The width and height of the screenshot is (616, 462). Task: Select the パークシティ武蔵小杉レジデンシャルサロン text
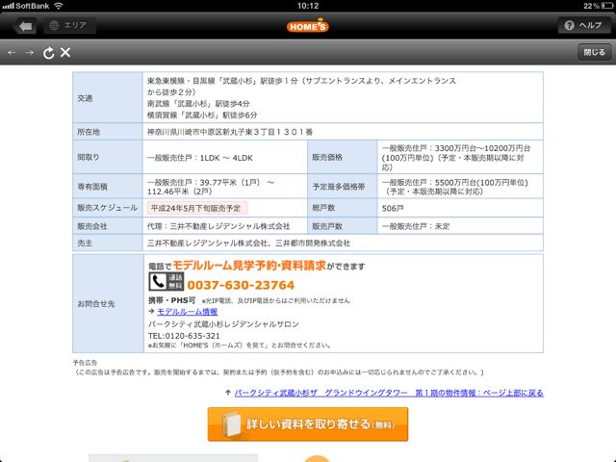tap(223, 324)
